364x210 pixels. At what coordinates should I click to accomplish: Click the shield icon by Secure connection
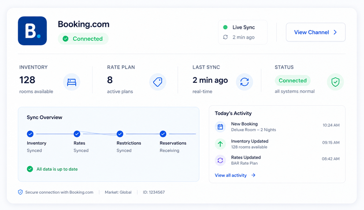pos(20,192)
